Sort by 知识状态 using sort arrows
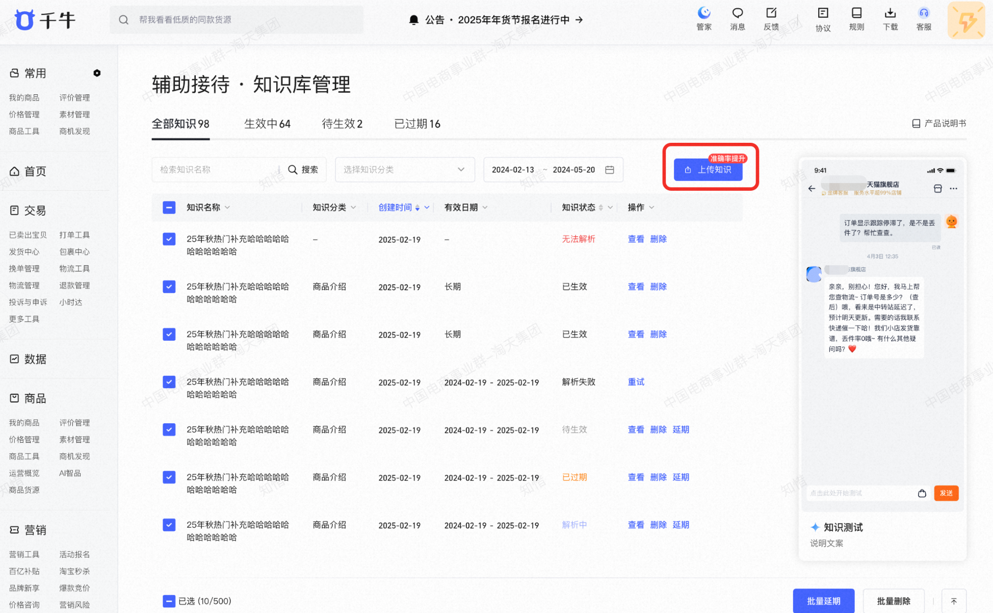 pyautogui.click(x=601, y=208)
